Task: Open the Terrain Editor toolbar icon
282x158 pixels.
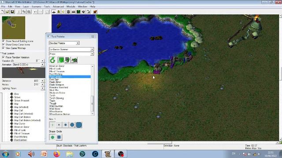Action: tap(54, 12)
